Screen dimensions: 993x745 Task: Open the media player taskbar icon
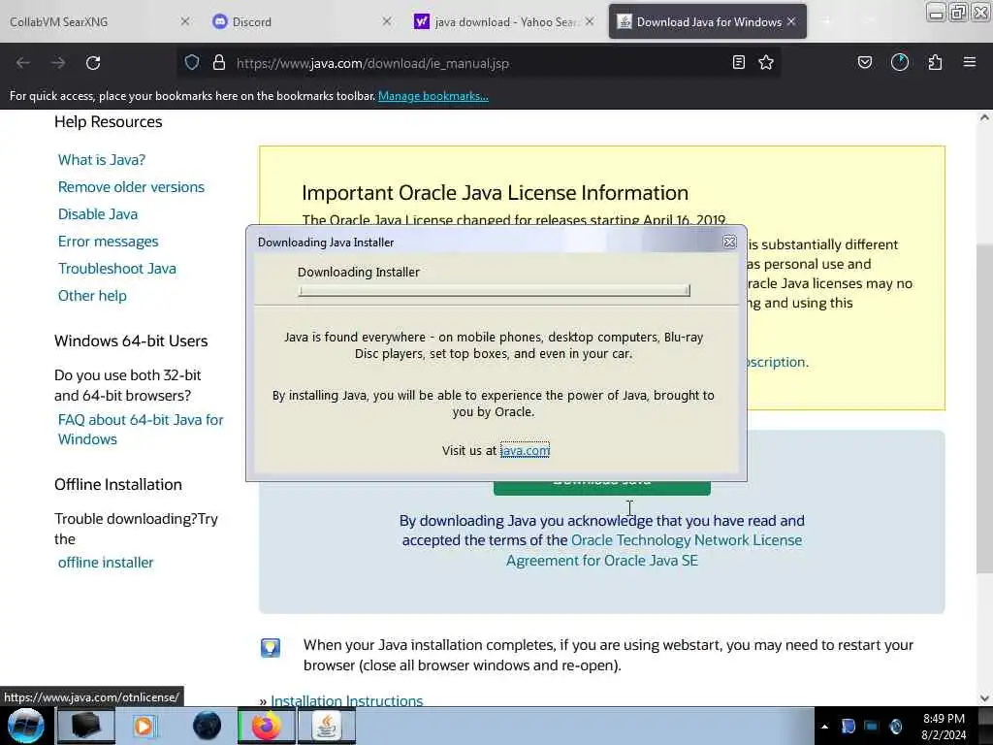144,726
